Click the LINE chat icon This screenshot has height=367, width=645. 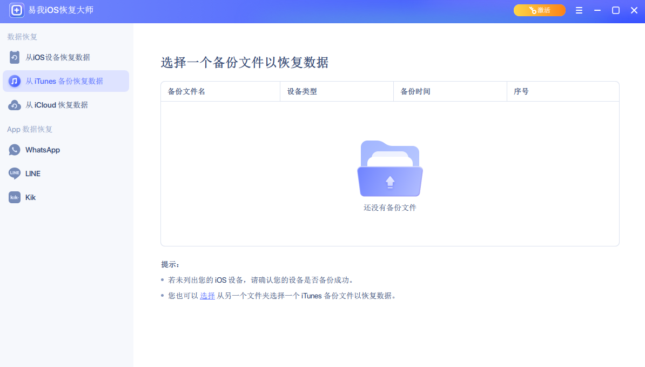15,174
